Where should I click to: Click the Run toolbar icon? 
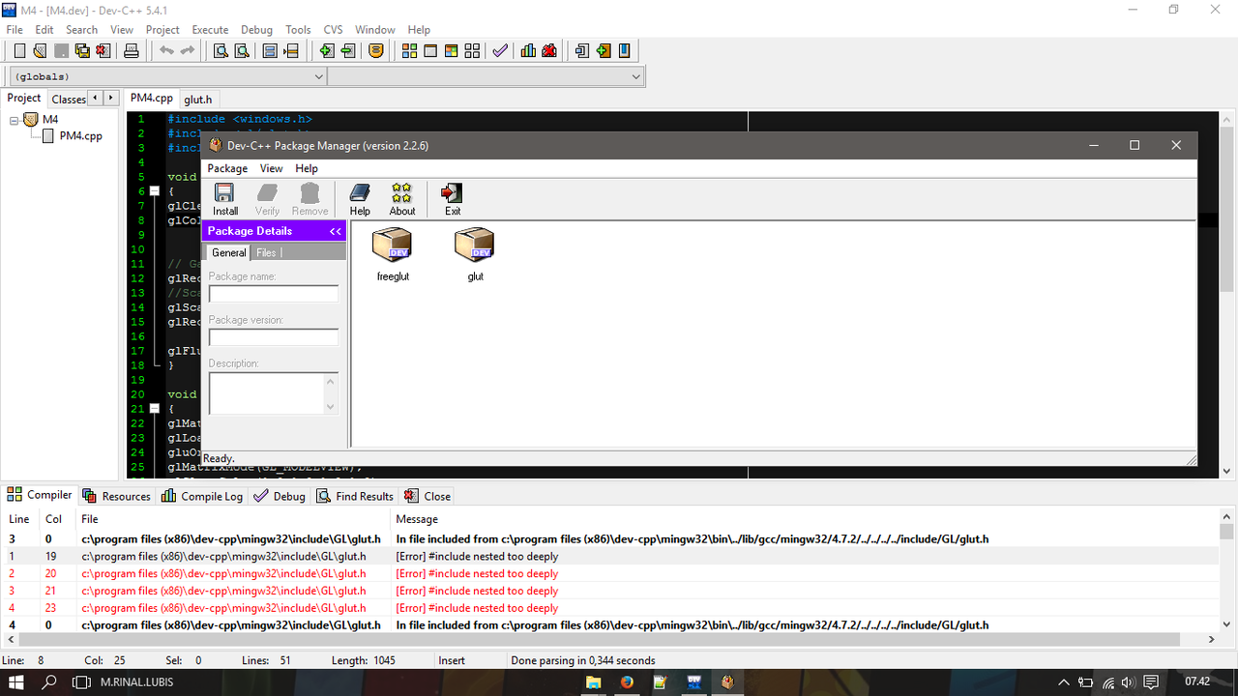coord(430,51)
